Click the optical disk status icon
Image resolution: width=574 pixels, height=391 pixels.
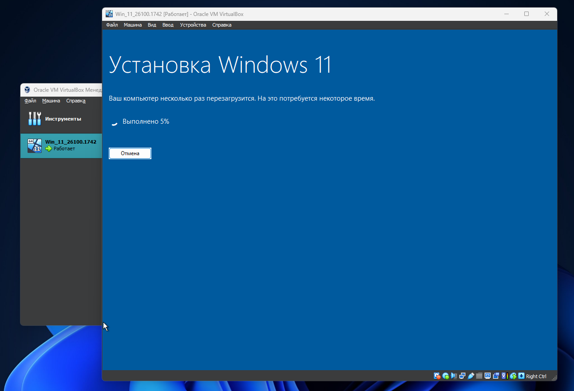point(446,376)
